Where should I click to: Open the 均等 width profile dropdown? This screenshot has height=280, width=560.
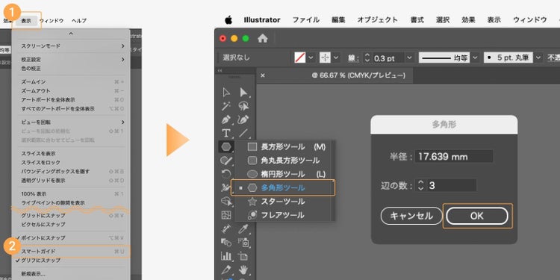coord(475,57)
